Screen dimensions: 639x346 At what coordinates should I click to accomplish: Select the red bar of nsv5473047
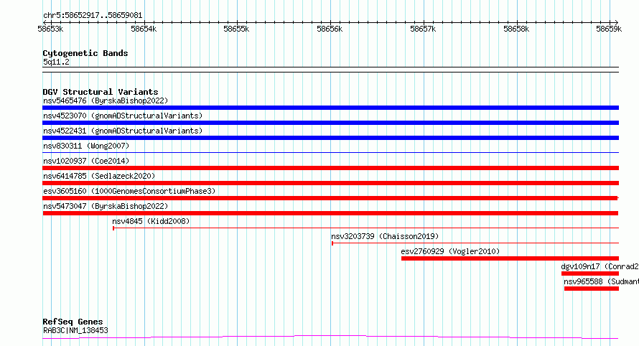(x=330, y=213)
